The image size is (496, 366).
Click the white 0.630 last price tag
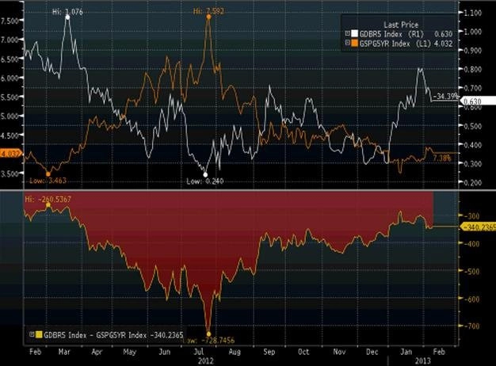click(x=478, y=101)
